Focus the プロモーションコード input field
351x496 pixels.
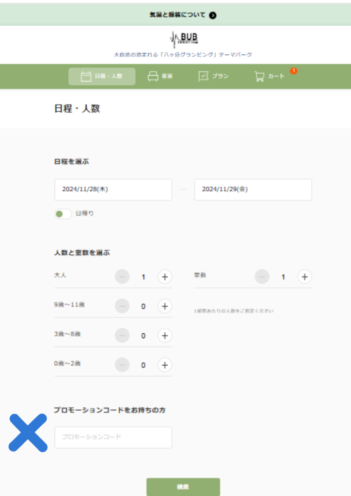coord(113,437)
